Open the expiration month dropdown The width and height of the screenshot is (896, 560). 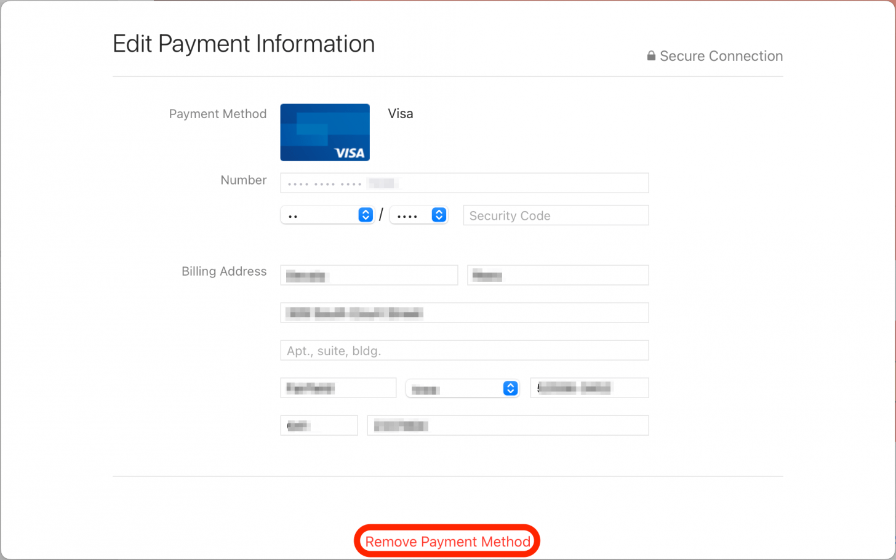click(x=327, y=215)
